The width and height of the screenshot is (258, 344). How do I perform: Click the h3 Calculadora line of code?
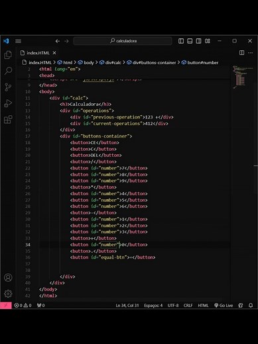pos(86,105)
